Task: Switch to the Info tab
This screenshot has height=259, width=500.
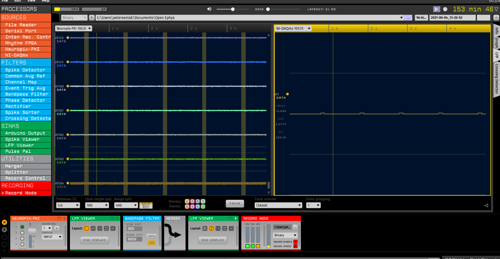Action: point(497,31)
